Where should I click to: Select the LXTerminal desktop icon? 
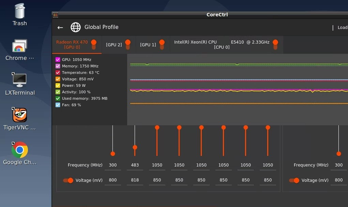coord(20,84)
